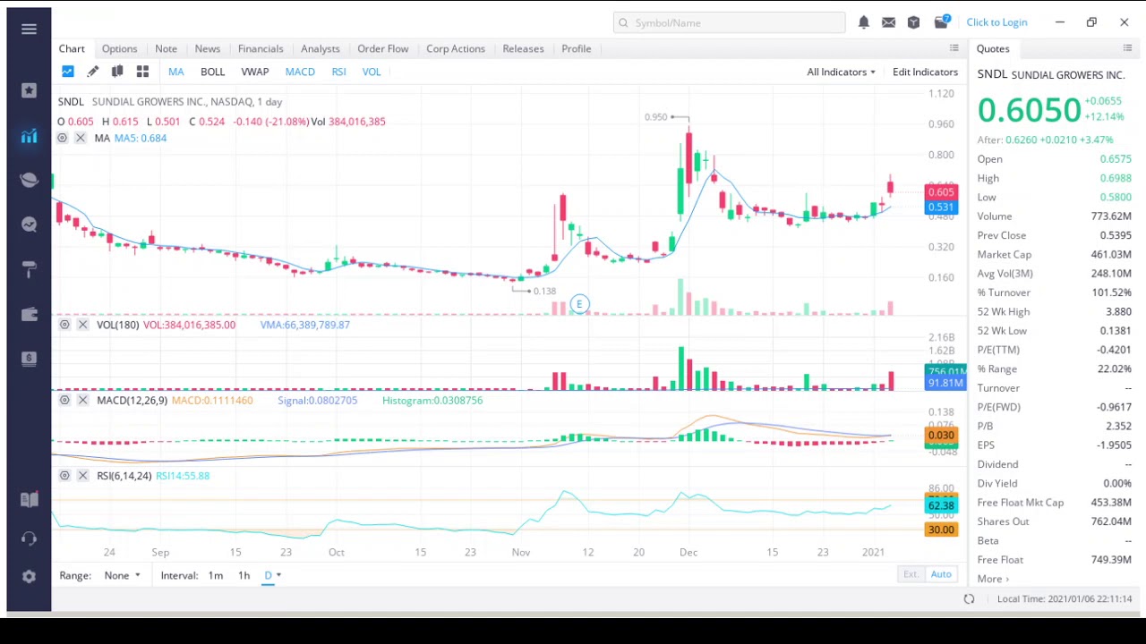1146x644 pixels.
Task: Hide the RSI(6,14,24) pane via eye icon
Action: (x=64, y=476)
